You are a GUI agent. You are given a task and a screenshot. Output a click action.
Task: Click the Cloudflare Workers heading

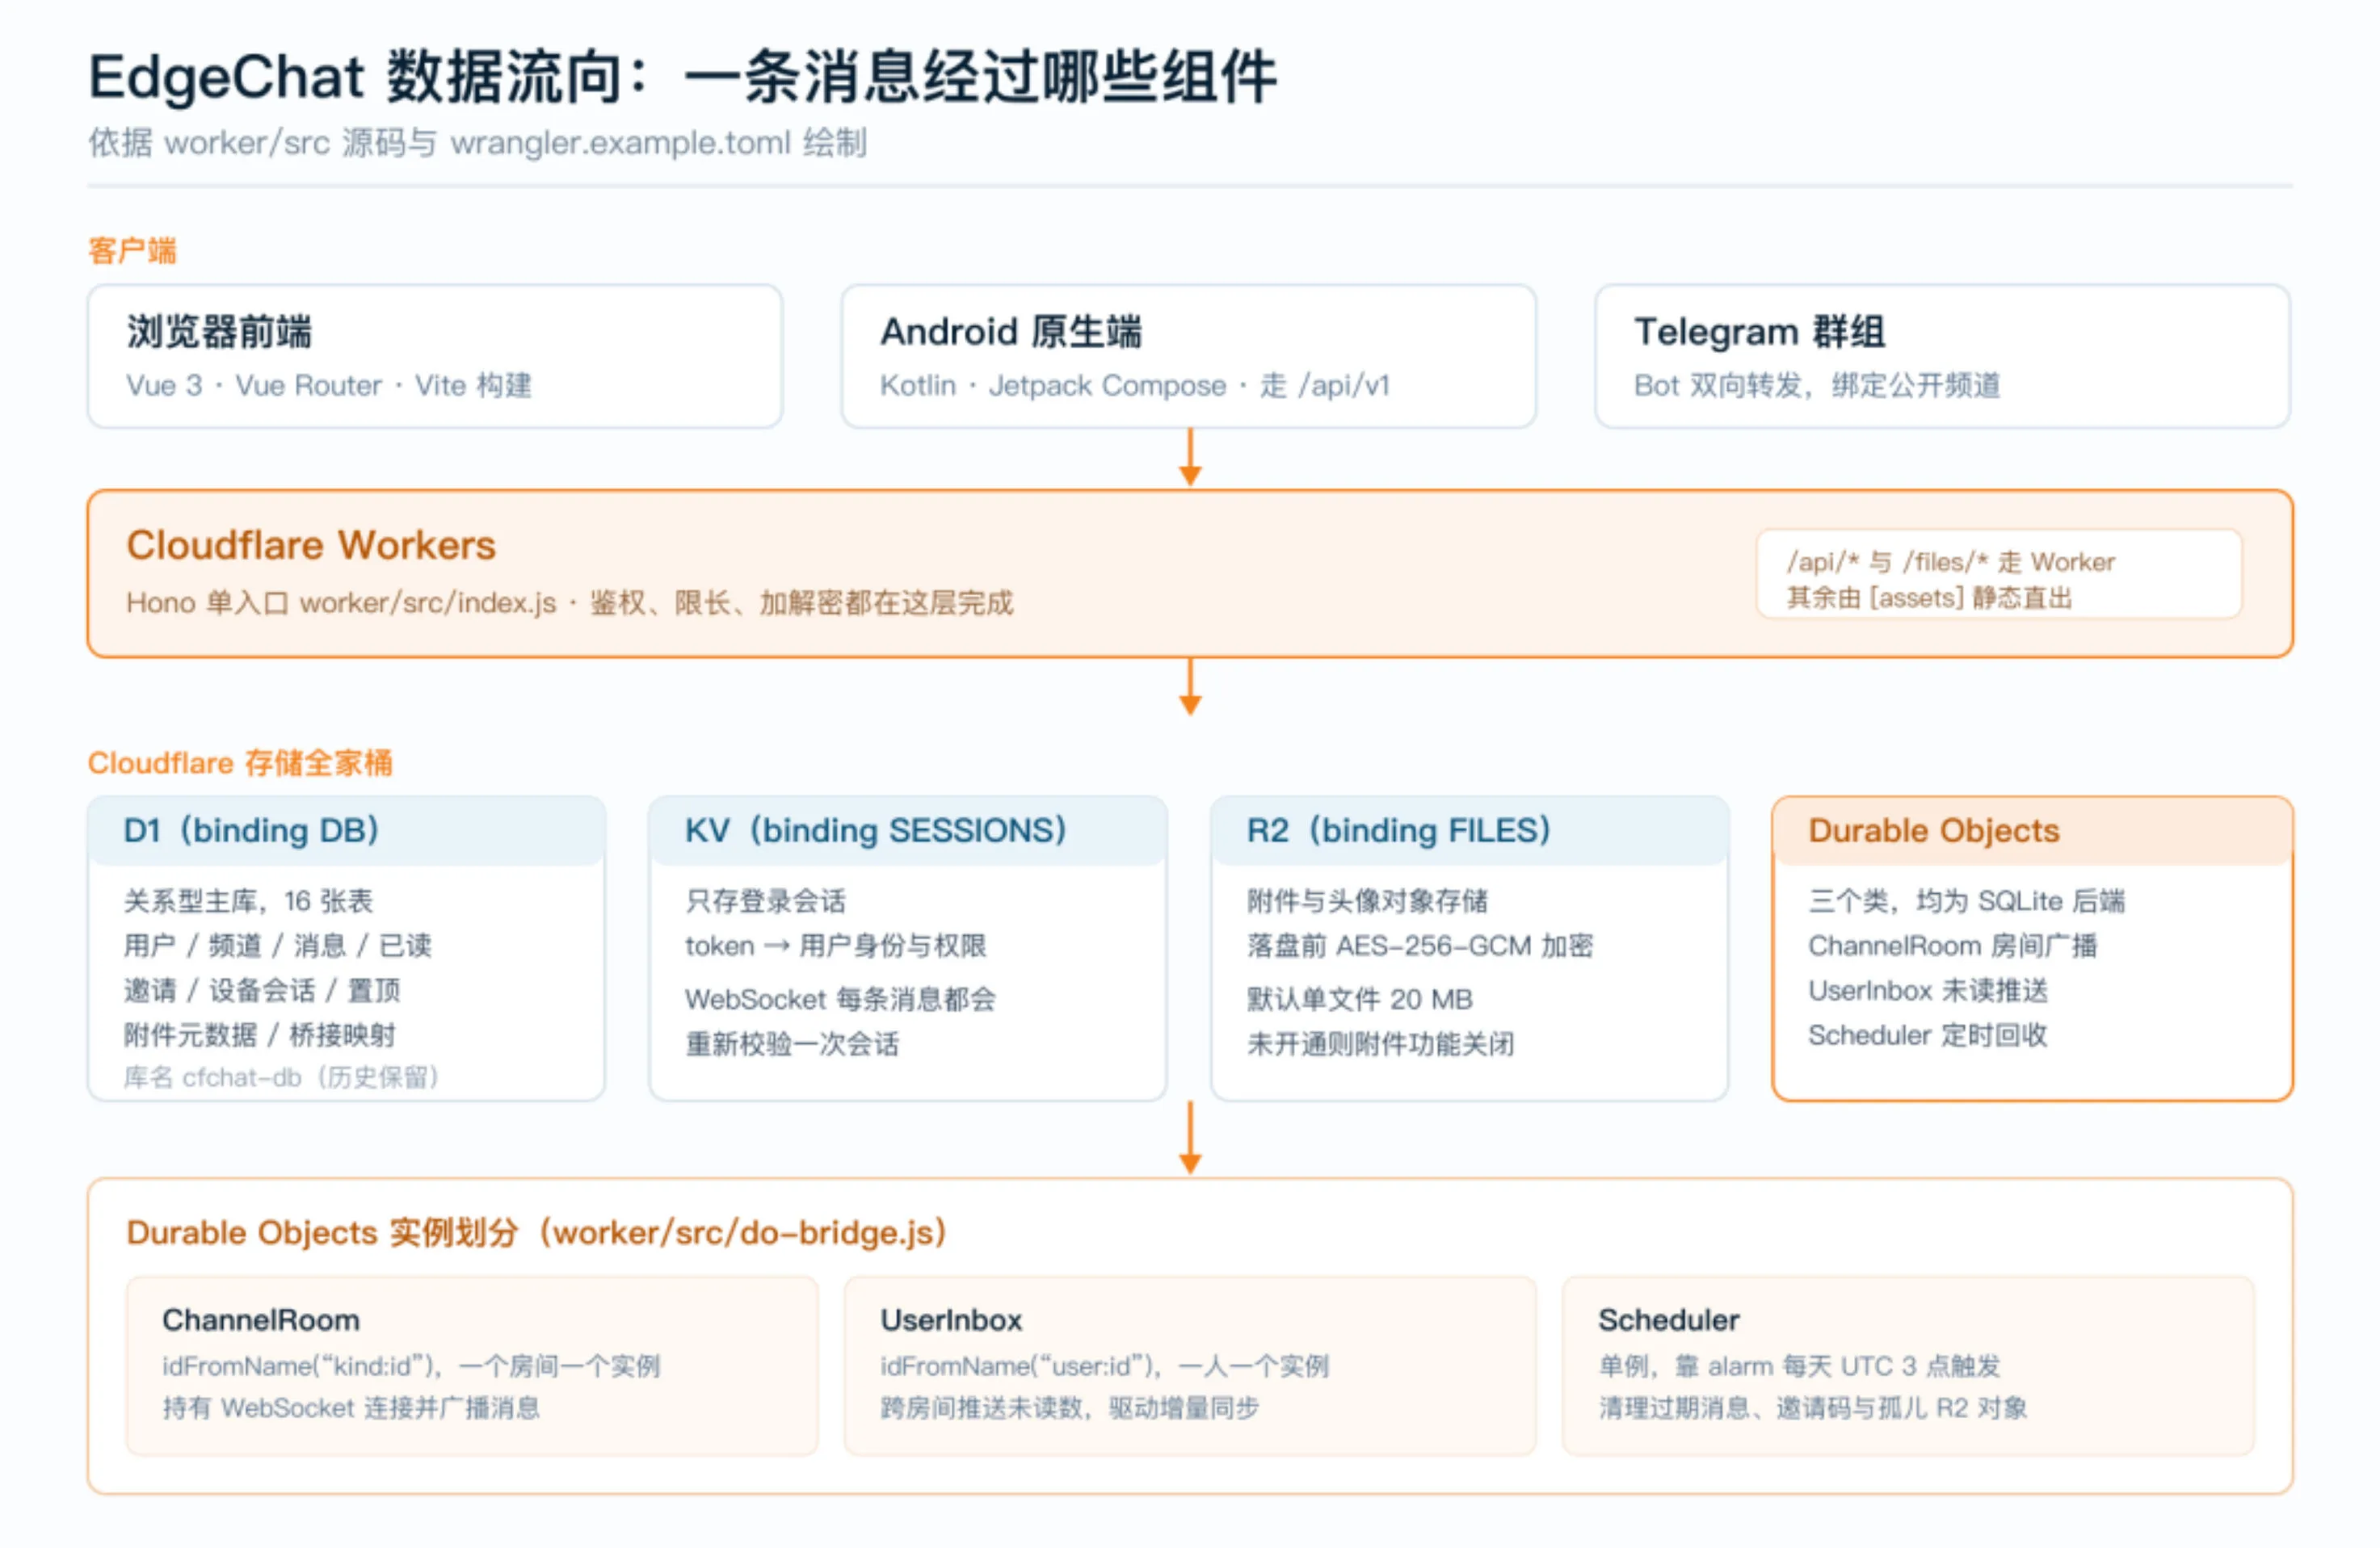coord(311,544)
